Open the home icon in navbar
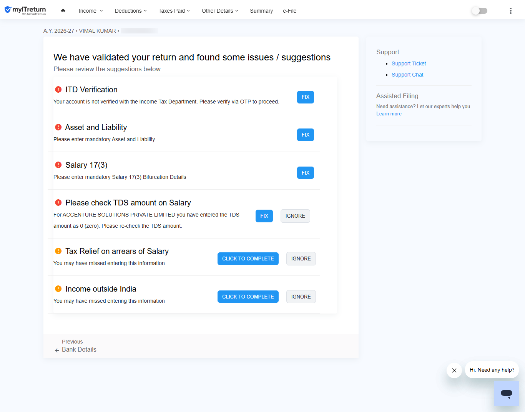The image size is (525, 412). [63, 11]
